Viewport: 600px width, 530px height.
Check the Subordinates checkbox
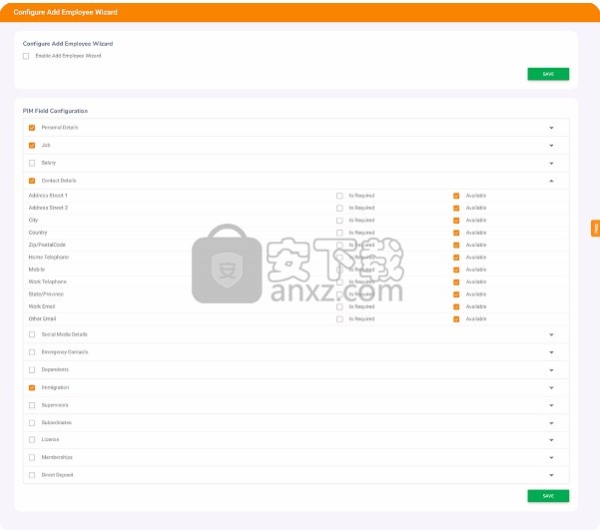coord(32,423)
